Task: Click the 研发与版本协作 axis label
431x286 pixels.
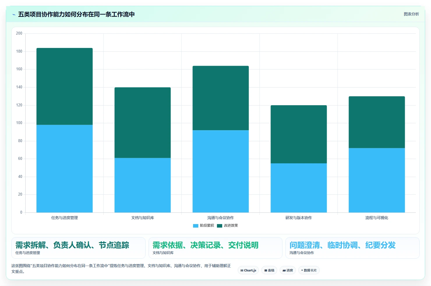Action: pyautogui.click(x=298, y=218)
